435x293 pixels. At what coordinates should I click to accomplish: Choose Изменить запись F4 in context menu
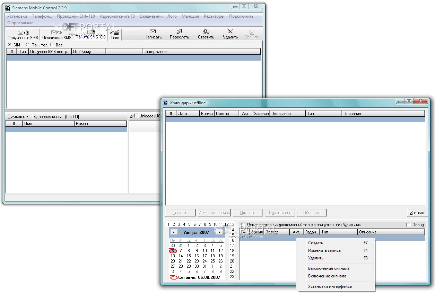pos(336,250)
